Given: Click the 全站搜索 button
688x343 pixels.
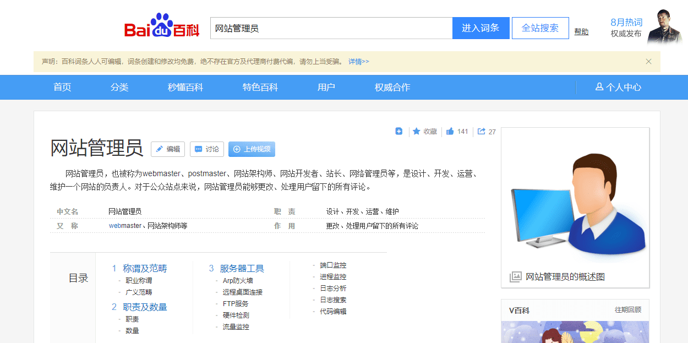Looking at the screenshot, I should [x=540, y=28].
